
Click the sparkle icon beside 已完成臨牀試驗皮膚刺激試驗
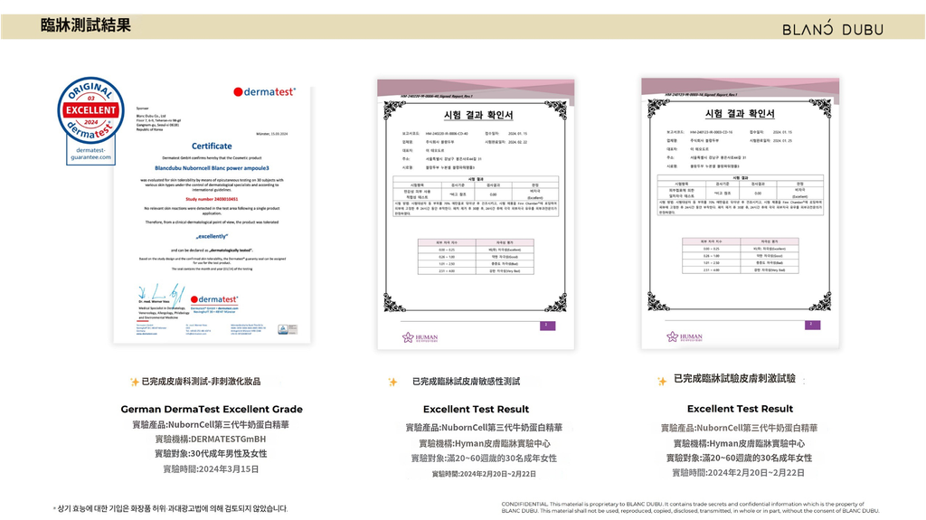point(662,380)
